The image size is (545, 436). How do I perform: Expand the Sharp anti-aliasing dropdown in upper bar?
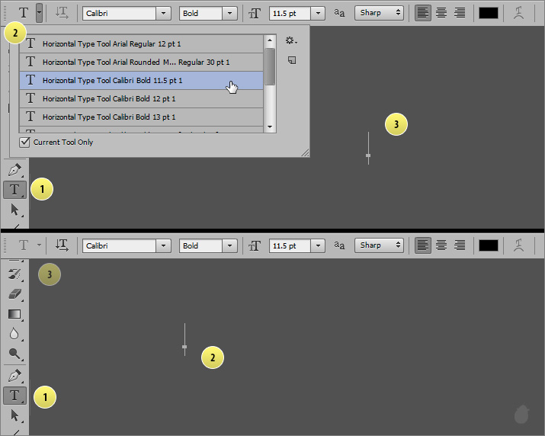[379, 12]
